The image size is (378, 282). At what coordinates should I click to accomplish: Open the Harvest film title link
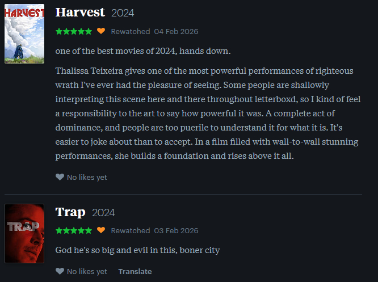coord(80,12)
